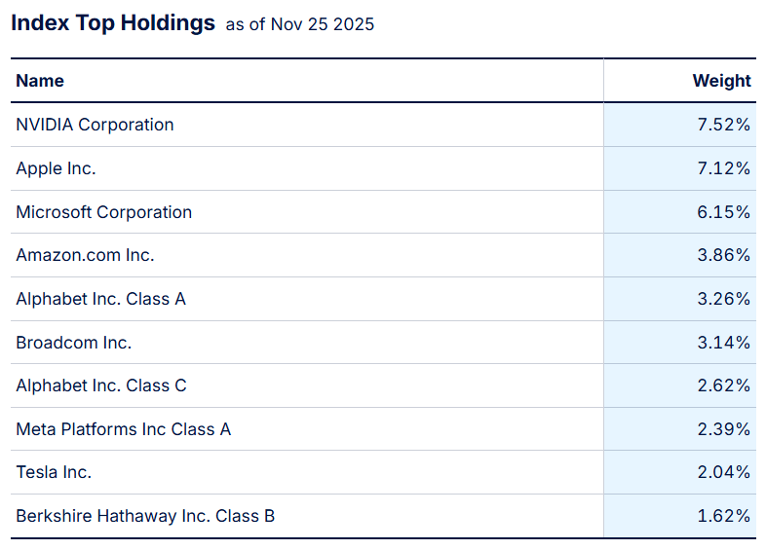Click Tesla's 2.04% weight cell
Viewport: 766px width, 550px height.
(725, 472)
